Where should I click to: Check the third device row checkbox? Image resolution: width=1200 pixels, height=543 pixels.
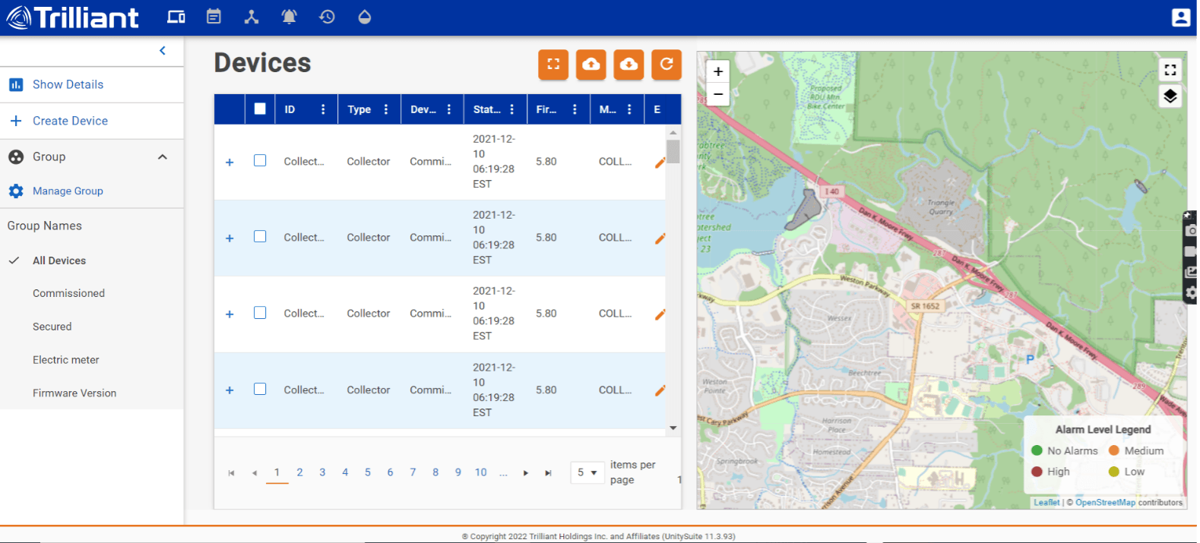[x=260, y=313]
